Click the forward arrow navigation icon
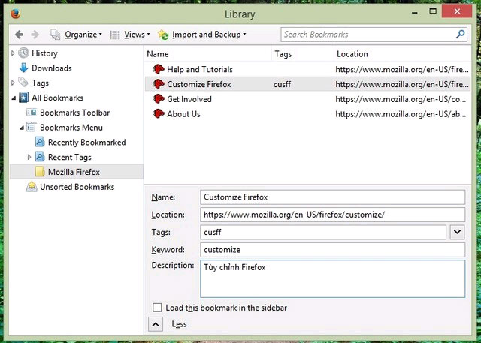481x343 pixels. (x=35, y=35)
